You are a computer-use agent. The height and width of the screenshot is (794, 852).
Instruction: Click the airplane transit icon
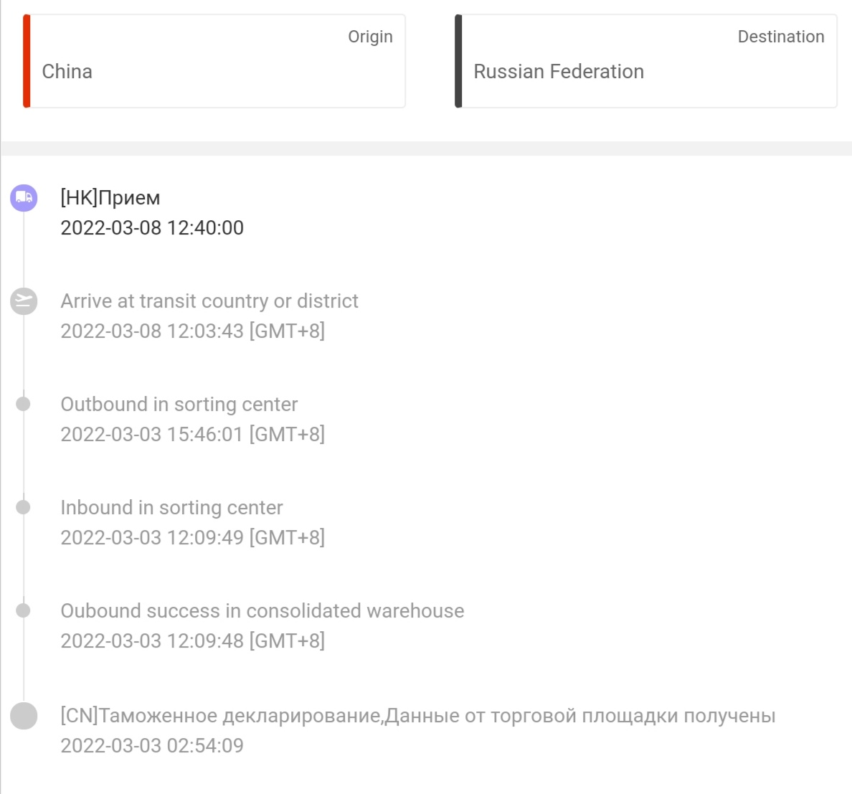pyautogui.click(x=24, y=301)
